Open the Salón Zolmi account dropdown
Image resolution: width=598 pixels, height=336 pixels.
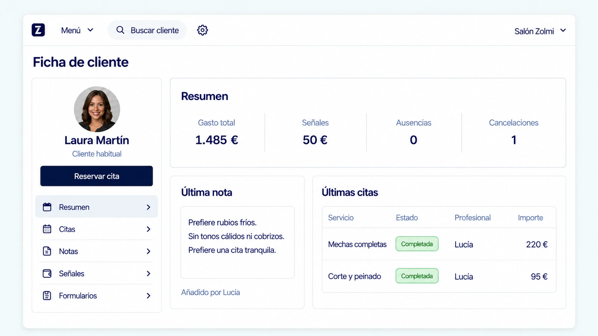pos(540,31)
